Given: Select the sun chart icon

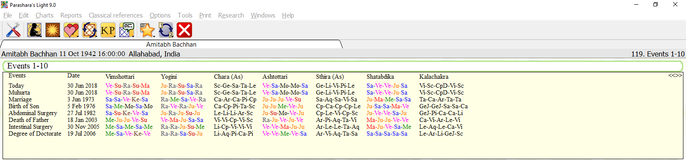Looking at the screenshot, I should pyautogui.click(x=53, y=30).
